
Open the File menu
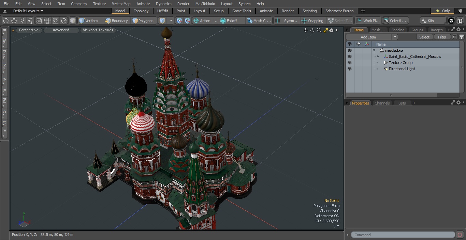click(x=6, y=4)
